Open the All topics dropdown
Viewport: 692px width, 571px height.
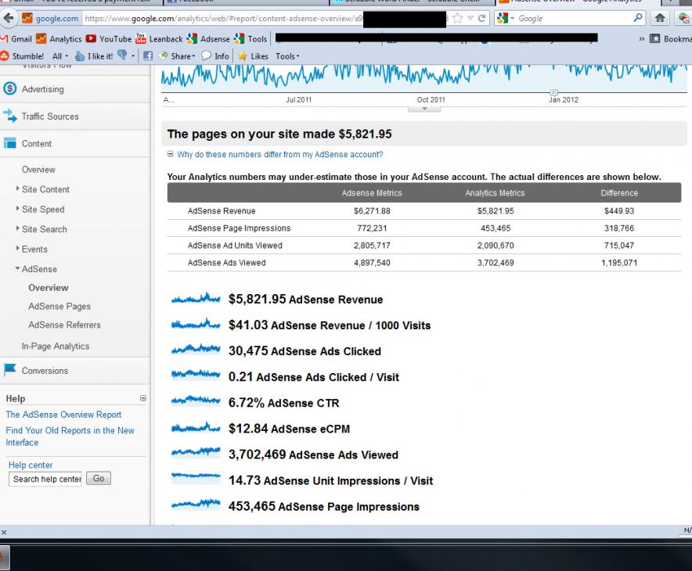[60, 56]
